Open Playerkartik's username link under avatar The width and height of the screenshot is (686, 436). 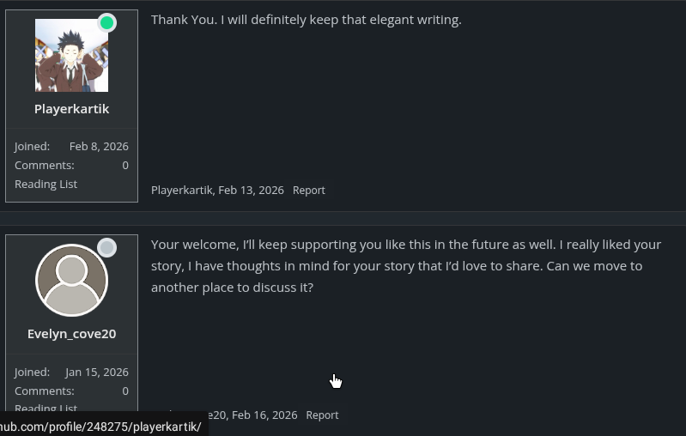coord(71,109)
